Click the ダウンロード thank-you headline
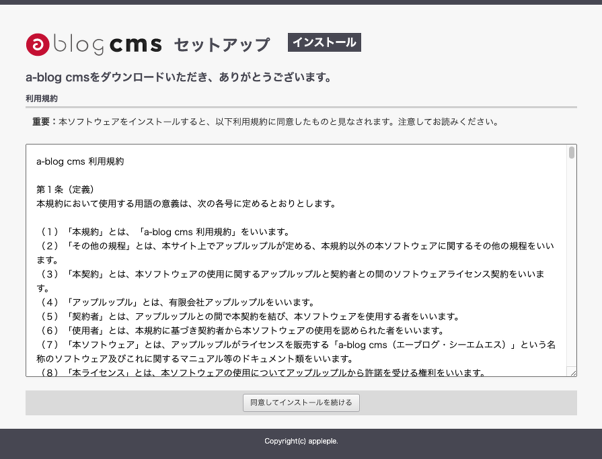This screenshot has width=602, height=459. point(179,77)
